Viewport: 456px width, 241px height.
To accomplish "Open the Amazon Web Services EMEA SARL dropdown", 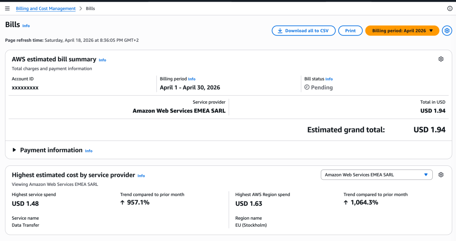I will pyautogui.click(x=376, y=175).
